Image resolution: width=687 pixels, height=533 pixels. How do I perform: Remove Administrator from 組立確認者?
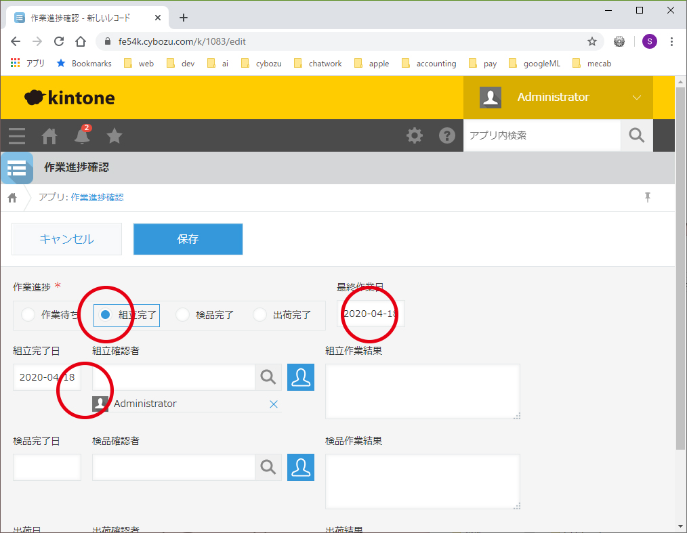pyautogui.click(x=274, y=404)
